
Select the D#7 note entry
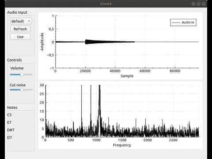pyautogui.click(x=11, y=130)
